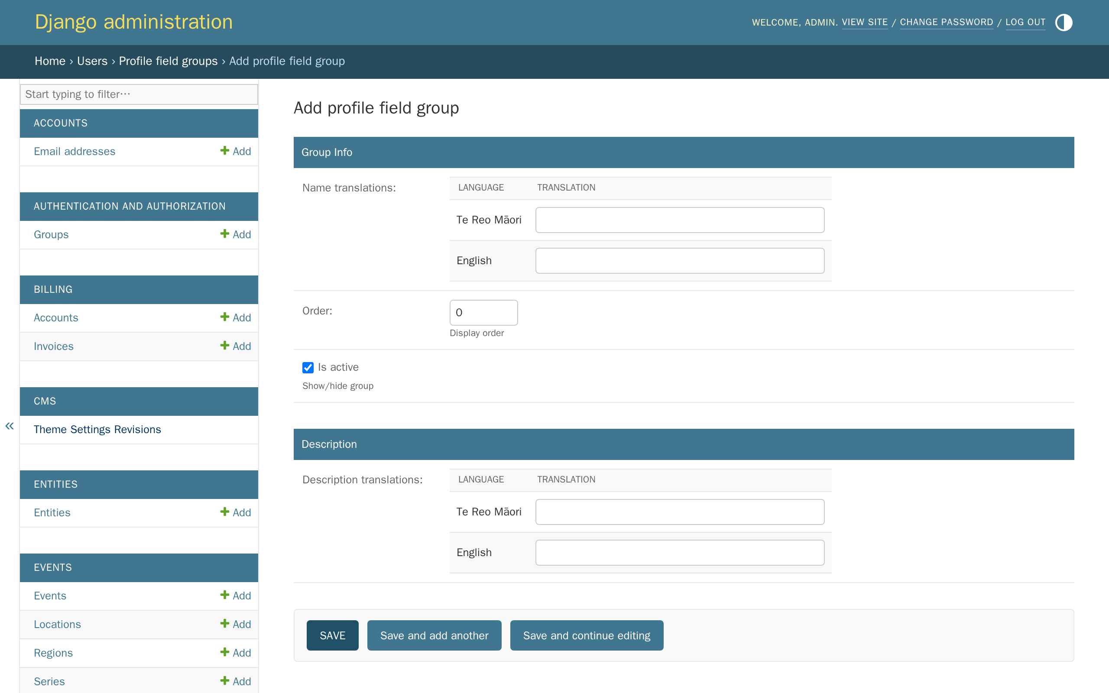1109x693 pixels.
Task: Open the CHANGE PASSWORD link
Action: [946, 22]
